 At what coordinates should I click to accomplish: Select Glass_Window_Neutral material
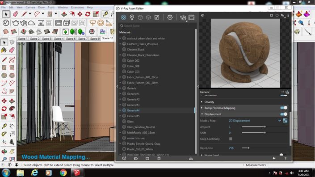click(x=141, y=127)
